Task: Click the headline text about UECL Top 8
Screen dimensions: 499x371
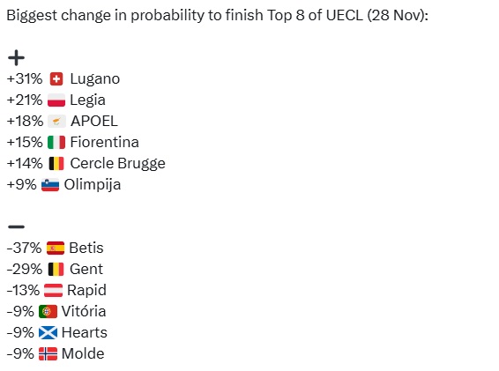Action: click(x=218, y=15)
